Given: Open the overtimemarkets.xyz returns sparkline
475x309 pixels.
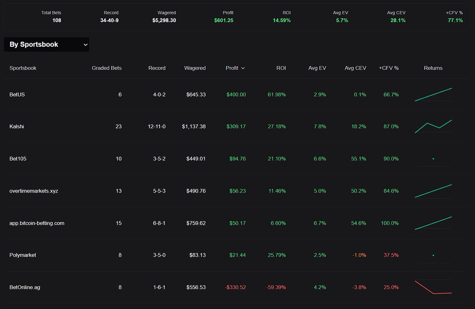Looking at the screenshot, I should tap(433, 191).
